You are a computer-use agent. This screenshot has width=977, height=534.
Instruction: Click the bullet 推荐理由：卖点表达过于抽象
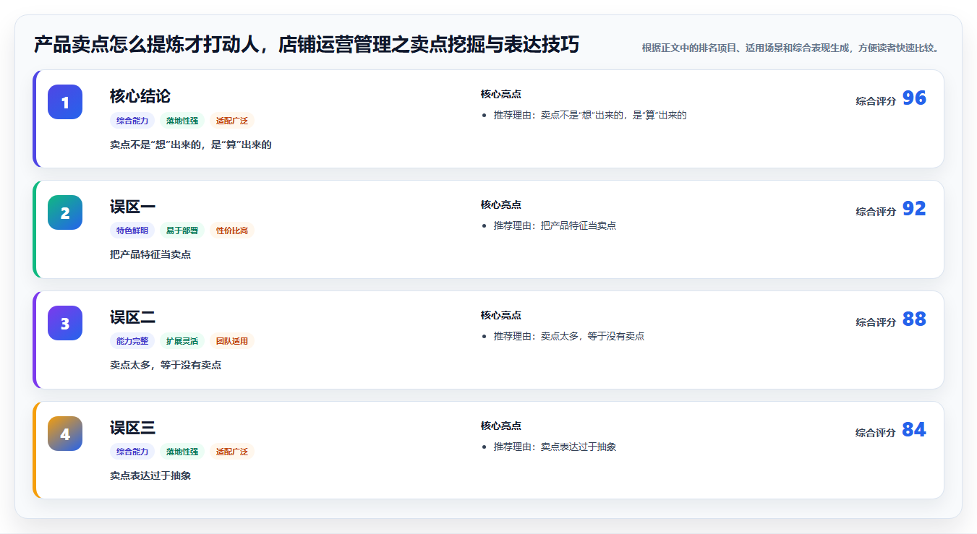pyautogui.click(x=555, y=447)
